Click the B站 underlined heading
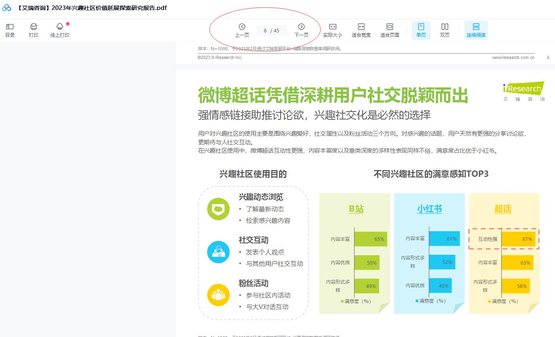The image size is (555, 337). tap(356, 209)
